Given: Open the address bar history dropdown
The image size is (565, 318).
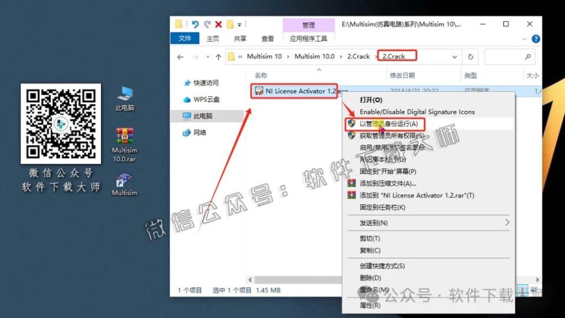Looking at the screenshot, I should (x=454, y=56).
